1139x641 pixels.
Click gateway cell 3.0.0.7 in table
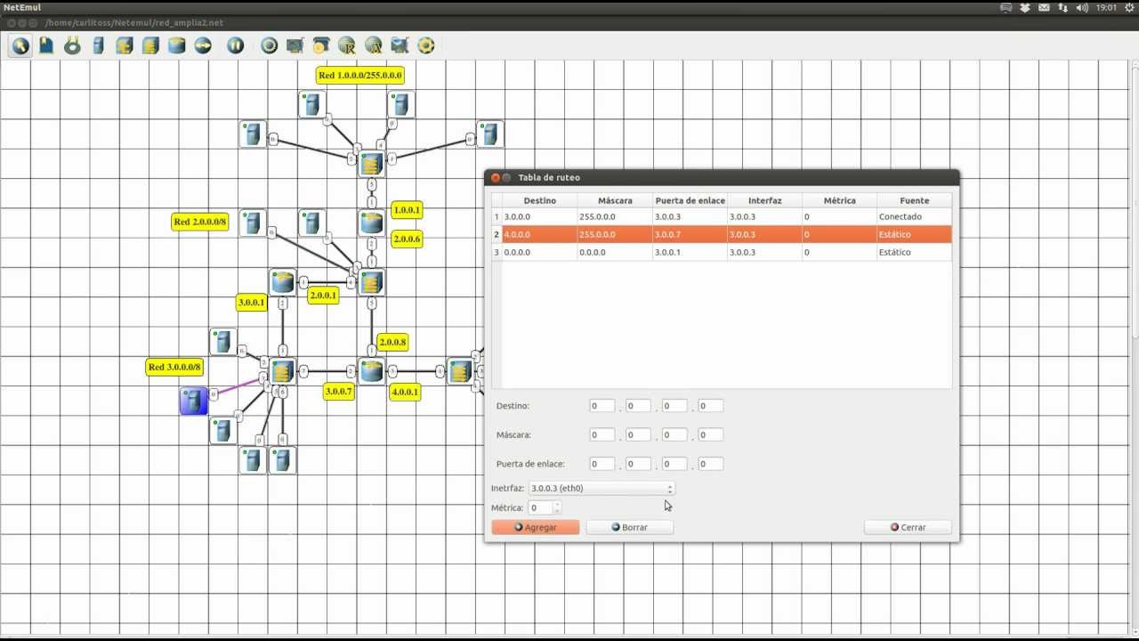tap(690, 234)
